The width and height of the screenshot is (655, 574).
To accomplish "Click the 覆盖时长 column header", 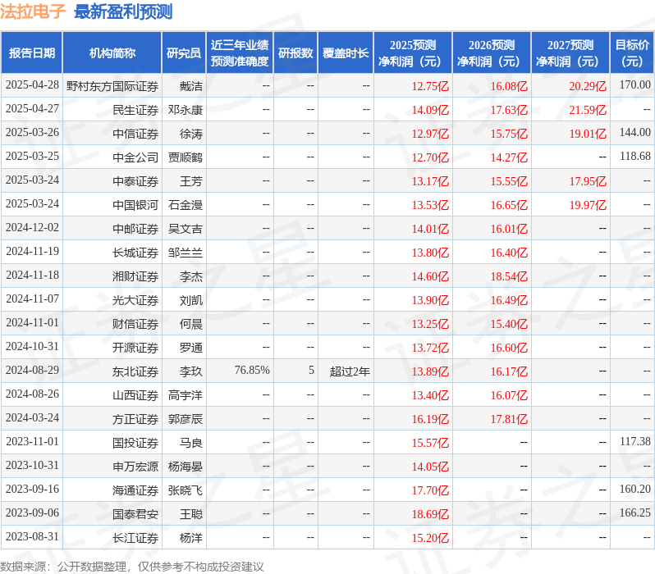I will click(x=346, y=53).
